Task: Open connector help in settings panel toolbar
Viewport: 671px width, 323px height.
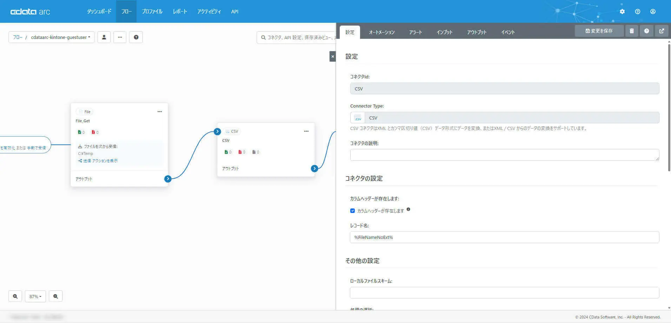Action: point(646,31)
